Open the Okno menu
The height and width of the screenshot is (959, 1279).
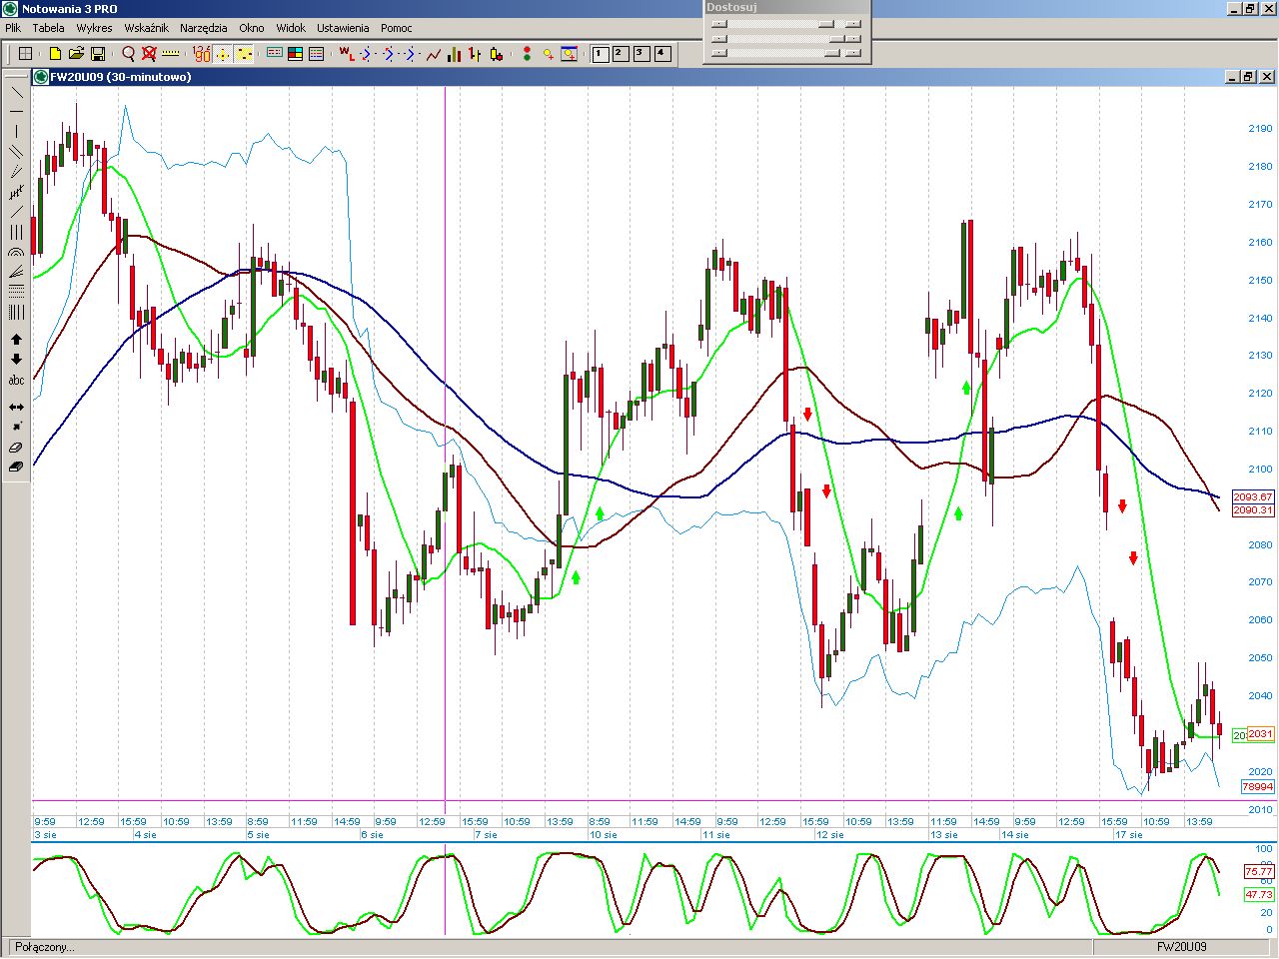point(252,28)
